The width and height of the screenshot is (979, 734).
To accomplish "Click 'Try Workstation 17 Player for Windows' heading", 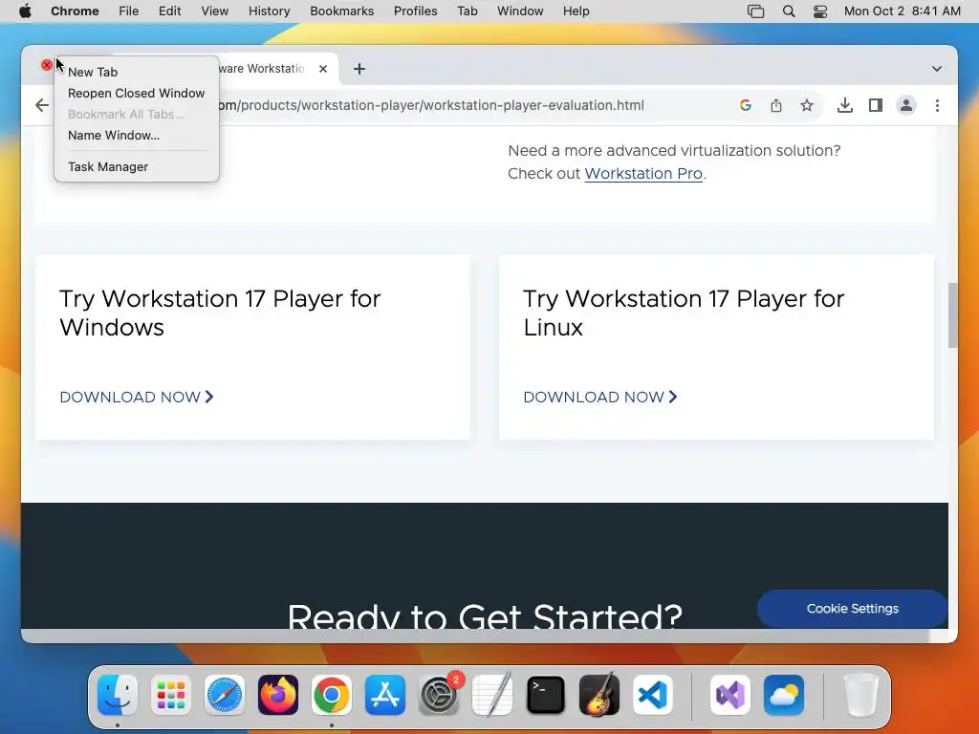I will [221, 313].
